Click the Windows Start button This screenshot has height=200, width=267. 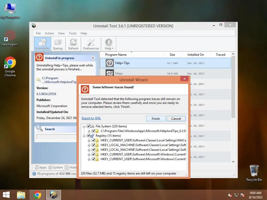tap(6, 195)
